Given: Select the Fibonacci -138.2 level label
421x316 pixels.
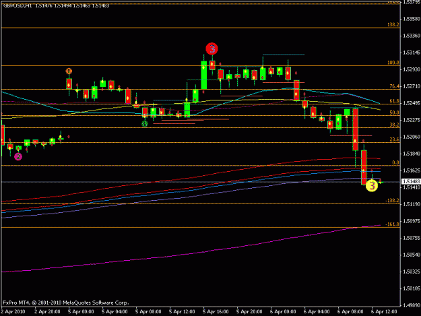Looking at the screenshot, I should pos(392,201).
